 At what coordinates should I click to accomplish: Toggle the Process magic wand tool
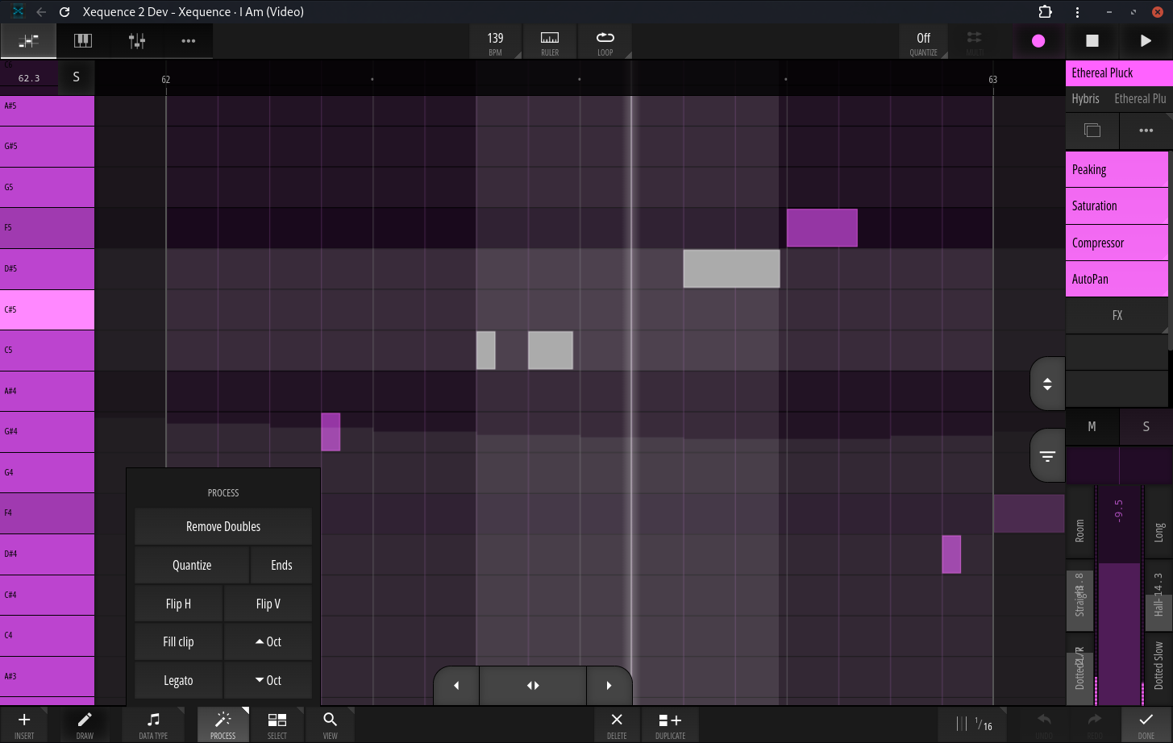[223, 724]
